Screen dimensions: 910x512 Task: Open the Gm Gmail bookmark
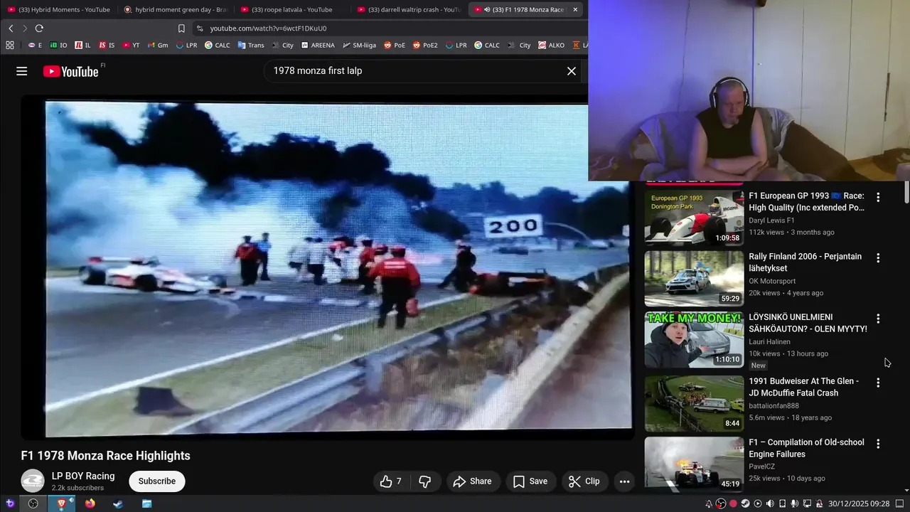(158, 45)
